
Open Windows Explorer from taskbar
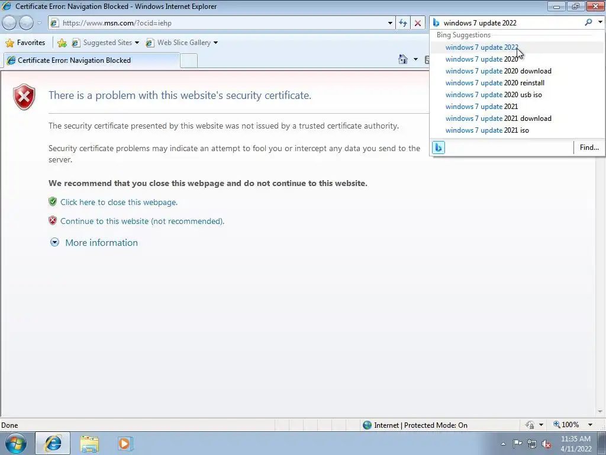tap(89, 444)
